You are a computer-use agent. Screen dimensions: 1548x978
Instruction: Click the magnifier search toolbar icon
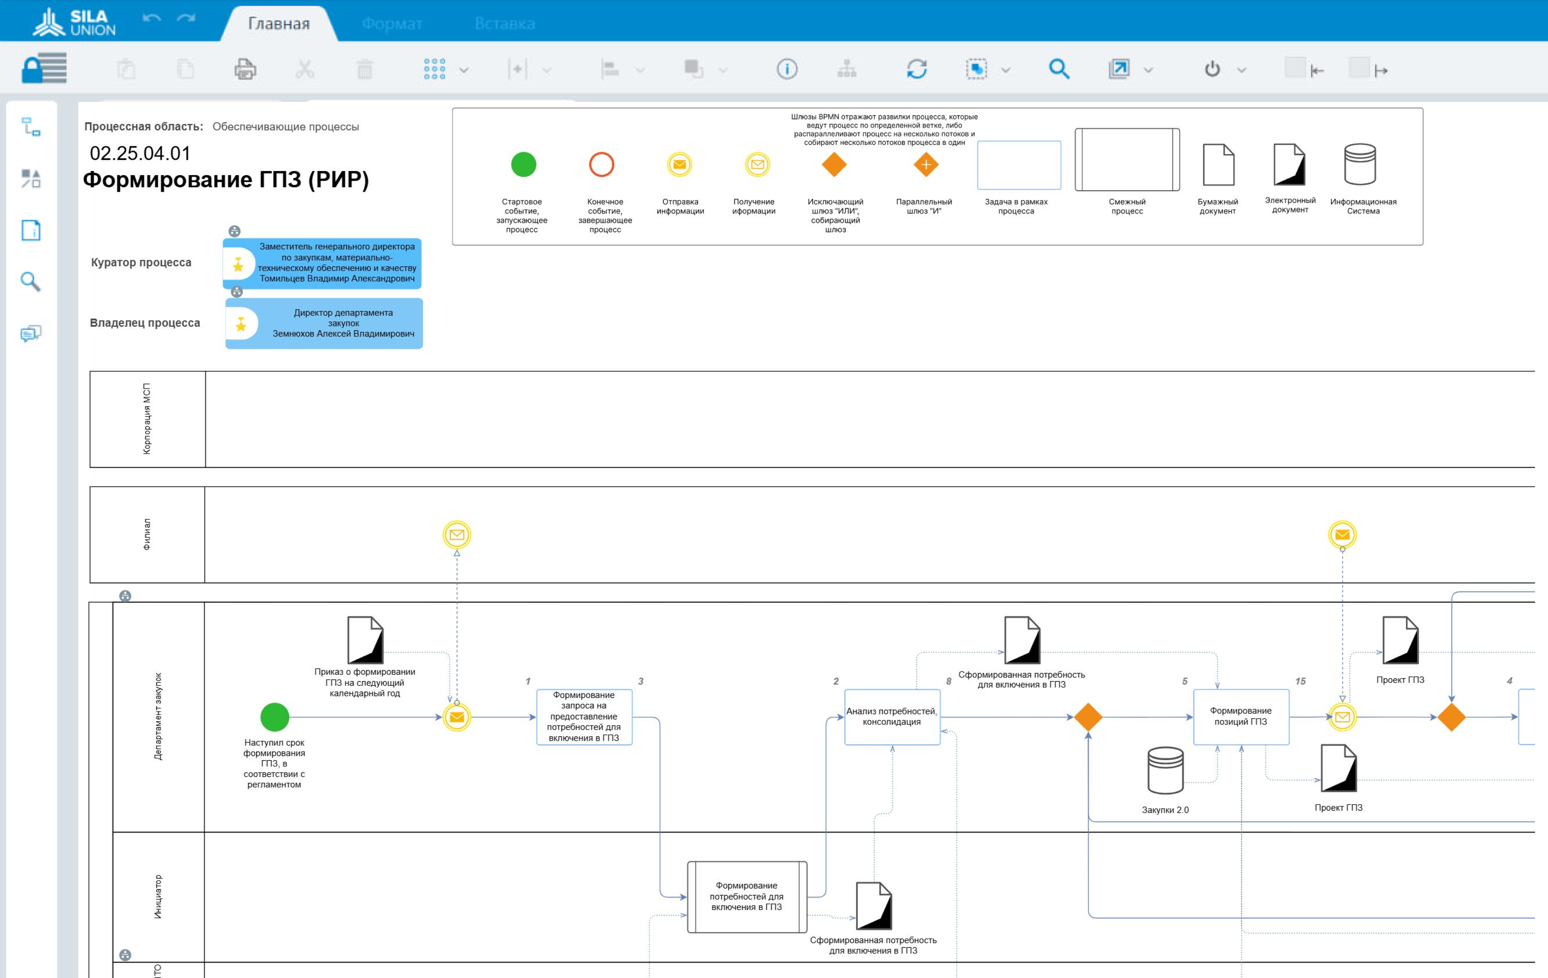(1059, 69)
